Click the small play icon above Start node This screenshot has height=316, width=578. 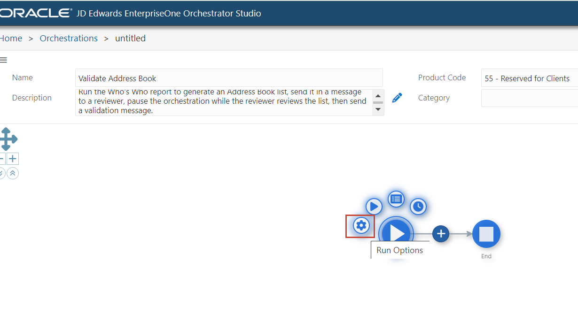374,206
